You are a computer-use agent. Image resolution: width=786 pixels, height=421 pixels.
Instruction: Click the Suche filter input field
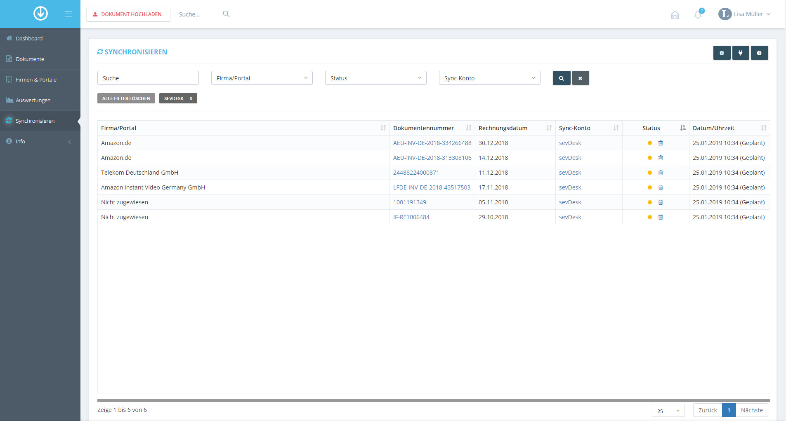coord(148,78)
